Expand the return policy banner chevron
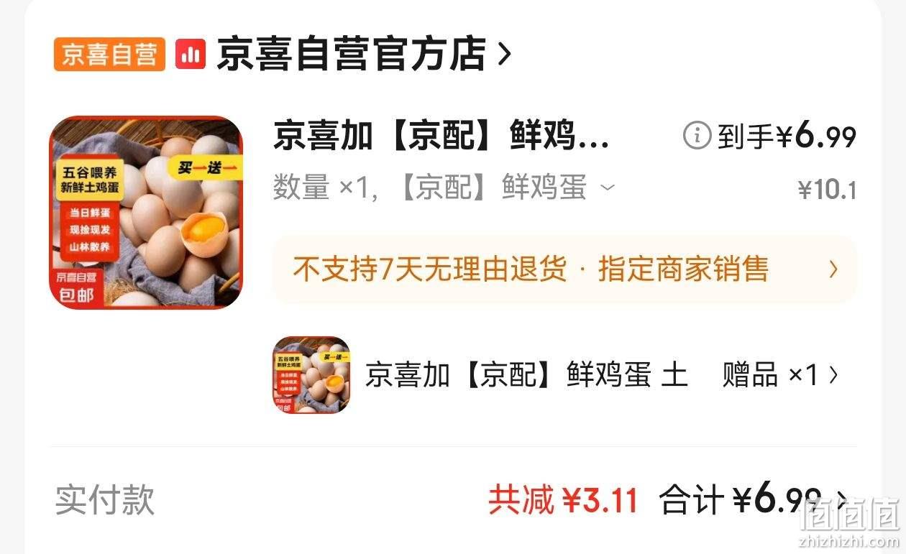The image size is (906, 554). (x=833, y=269)
